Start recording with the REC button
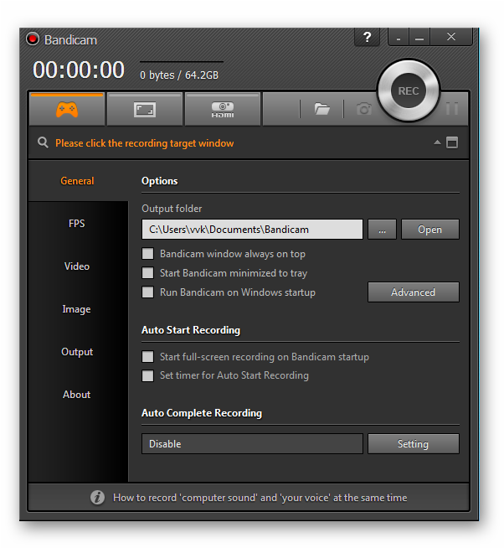This screenshot has width=504, height=548. [x=409, y=90]
